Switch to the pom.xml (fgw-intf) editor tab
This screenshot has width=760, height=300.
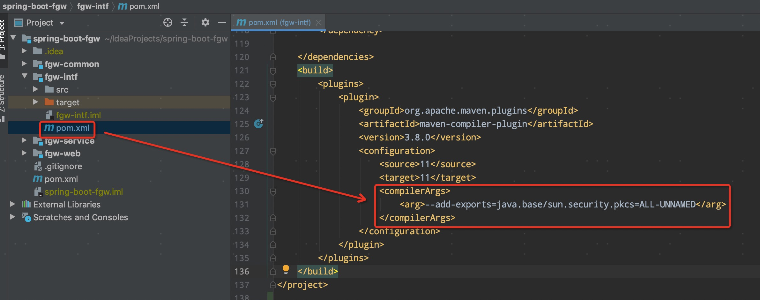coord(280,22)
